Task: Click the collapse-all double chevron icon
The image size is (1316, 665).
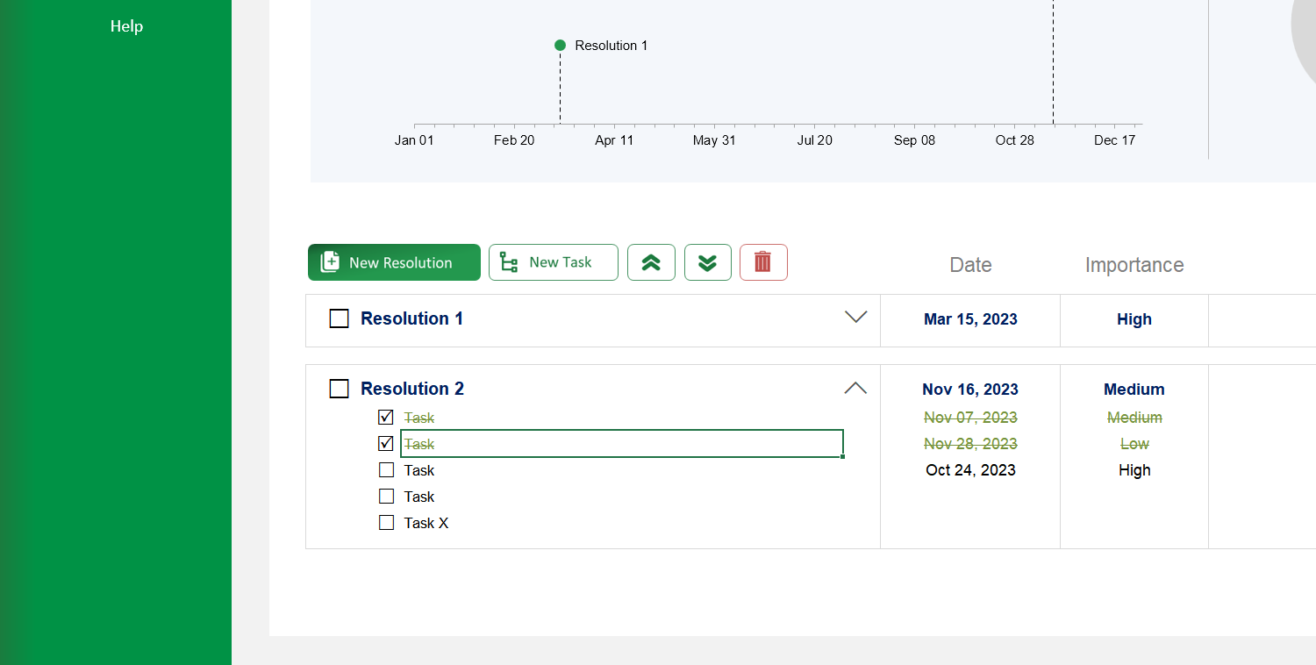Action: point(651,262)
